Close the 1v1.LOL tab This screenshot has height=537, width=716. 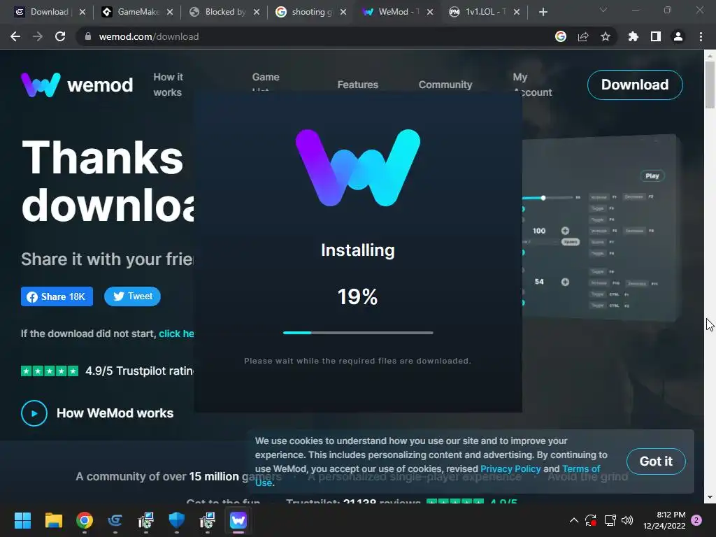click(x=517, y=12)
